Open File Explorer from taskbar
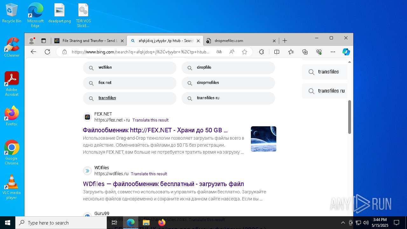The width and height of the screenshot is (407, 229). click(x=146, y=223)
